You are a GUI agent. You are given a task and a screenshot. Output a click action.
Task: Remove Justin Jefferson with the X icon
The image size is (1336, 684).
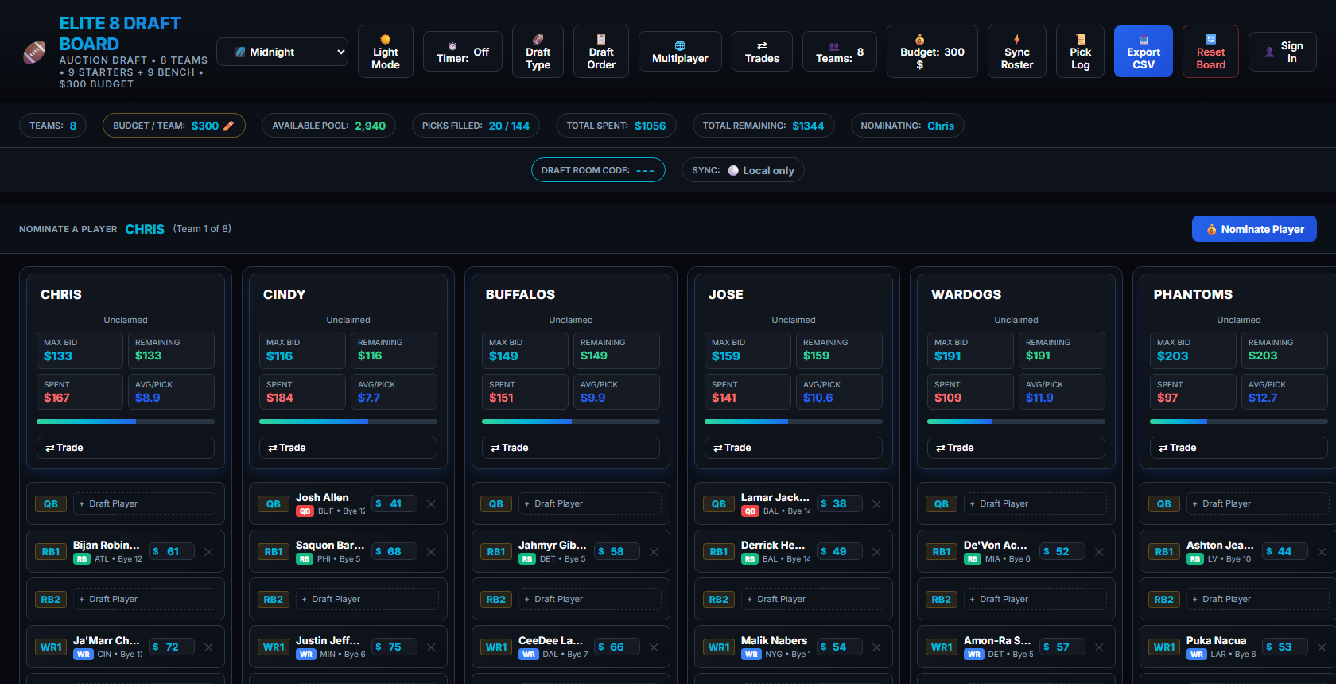click(431, 647)
